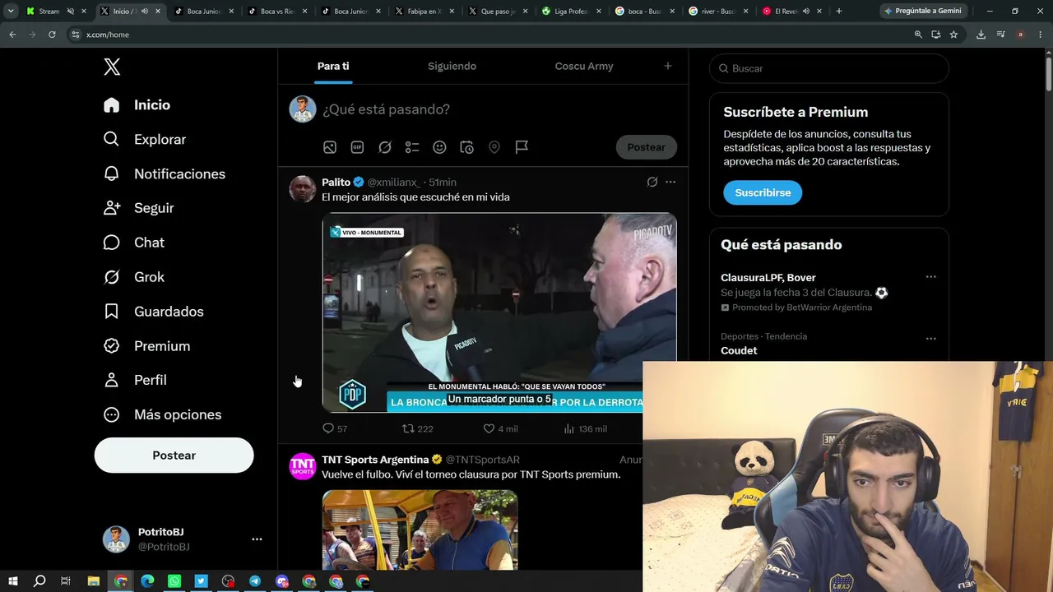The width and height of the screenshot is (1053, 592).
Task: Switch to the Coscu Army tab
Action: [x=584, y=66]
